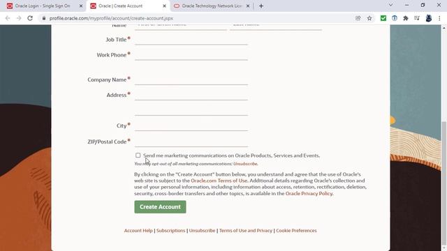The height and width of the screenshot is (251, 447).
Task: Open the blue circular extension icon
Action: tap(395, 18)
